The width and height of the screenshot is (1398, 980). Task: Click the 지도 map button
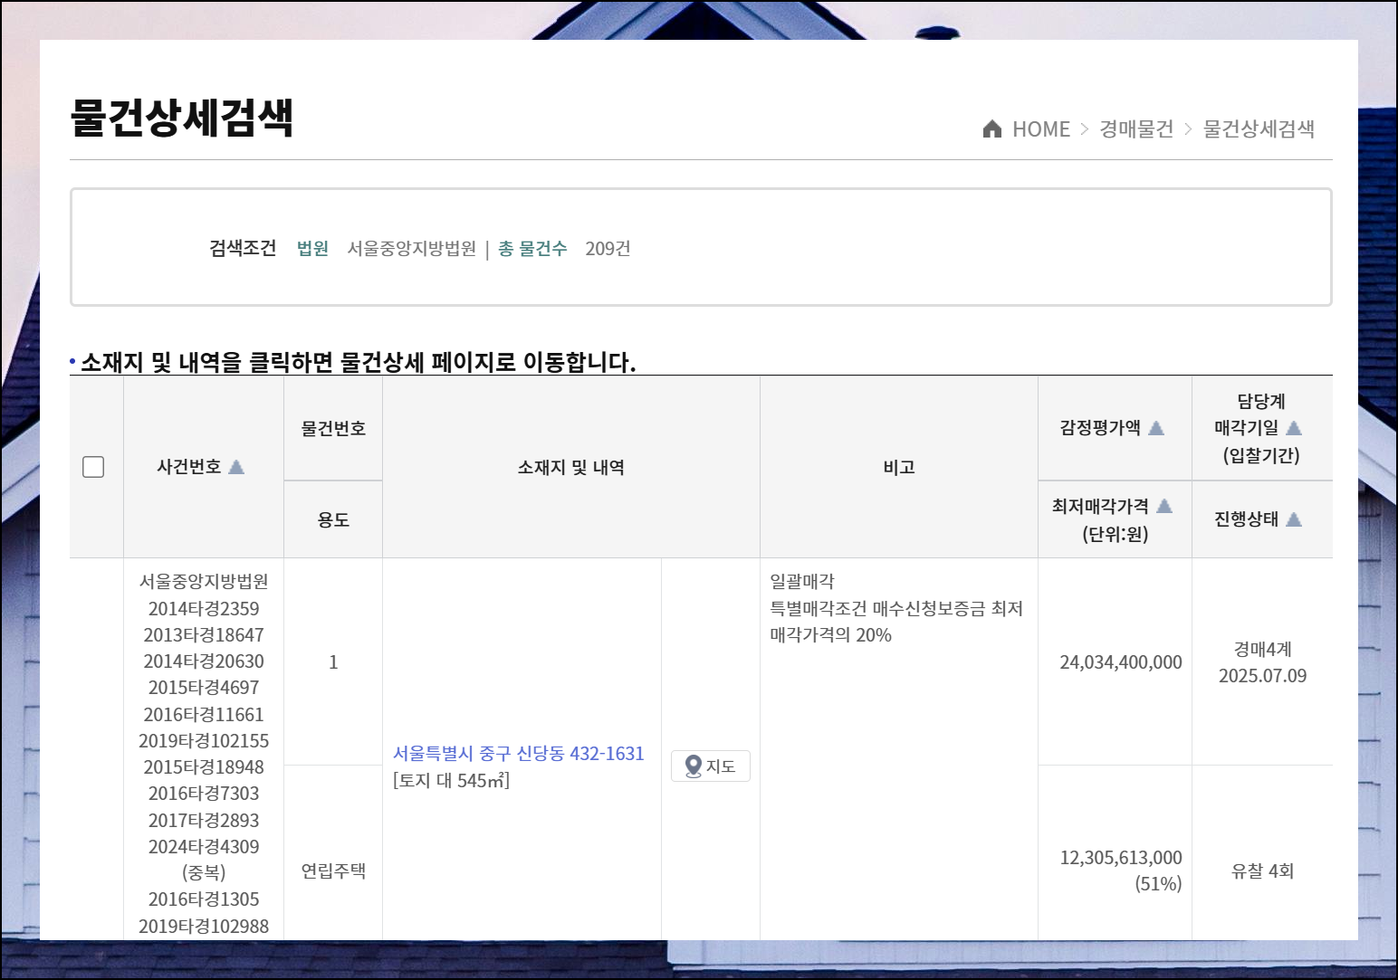click(711, 766)
